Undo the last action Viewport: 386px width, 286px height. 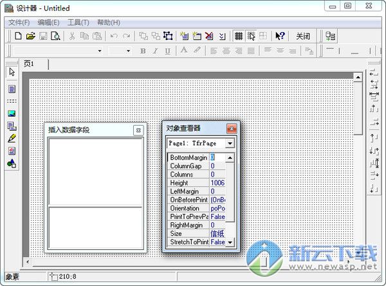114,36
